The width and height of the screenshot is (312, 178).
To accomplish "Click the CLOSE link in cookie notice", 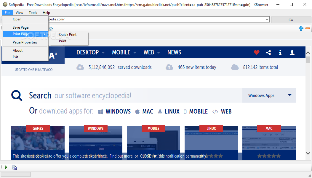I will coord(145,156).
